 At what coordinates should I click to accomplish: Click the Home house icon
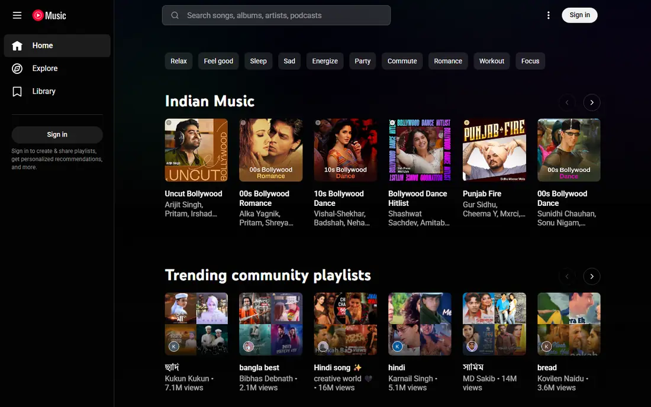point(17,46)
